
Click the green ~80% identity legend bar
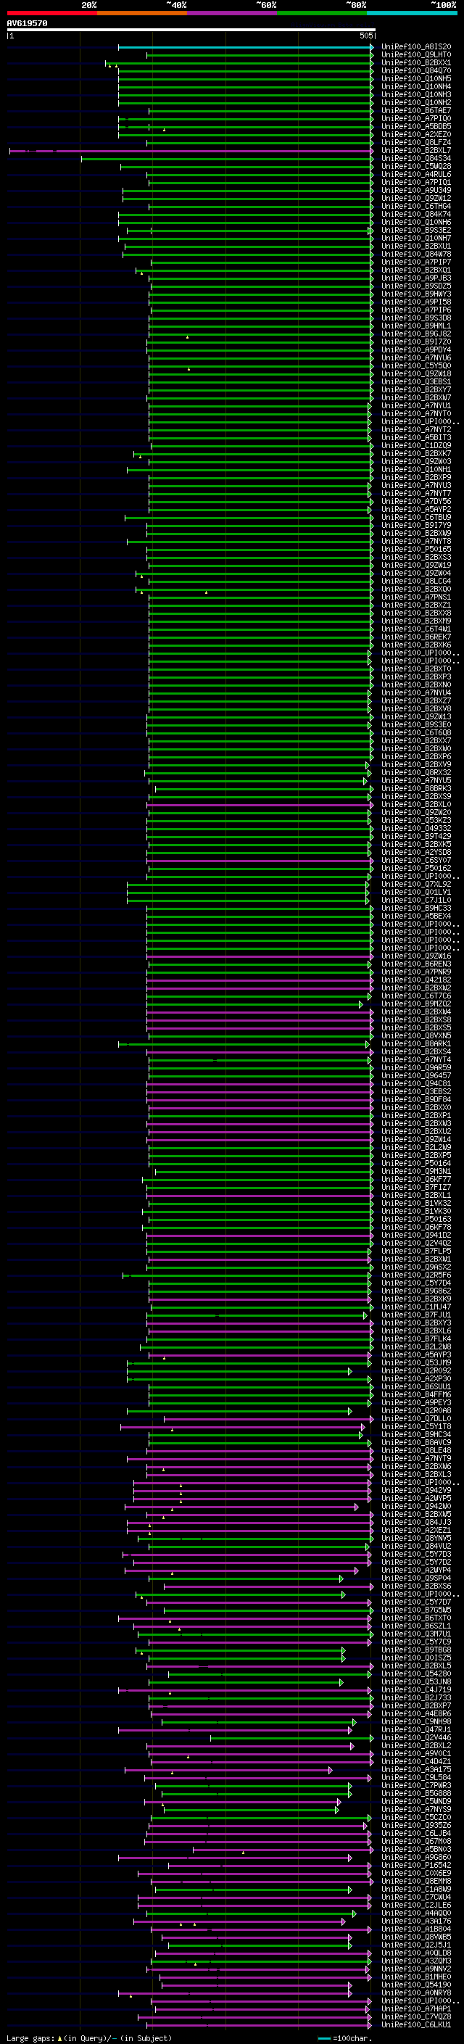[x=322, y=13]
